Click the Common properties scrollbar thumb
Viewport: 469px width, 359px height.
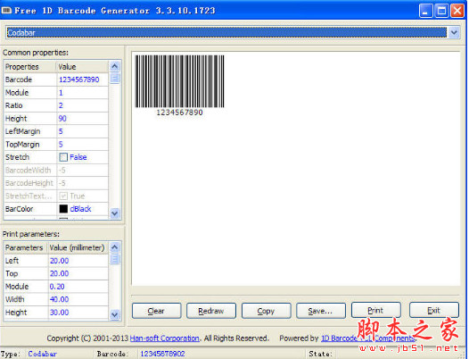115,79
